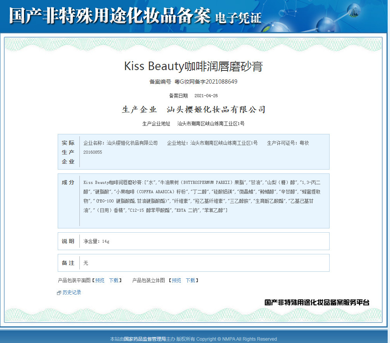Preview the product packaging flat image
390x343 pixels.
[100, 280]
